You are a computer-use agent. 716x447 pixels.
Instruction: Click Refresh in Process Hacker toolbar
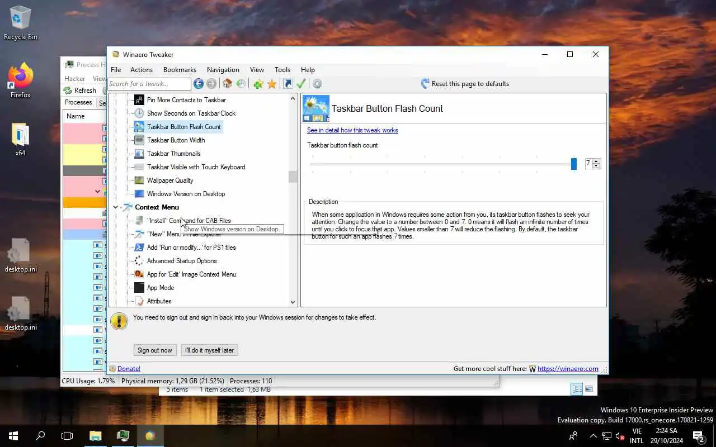[x=80, y=91]
